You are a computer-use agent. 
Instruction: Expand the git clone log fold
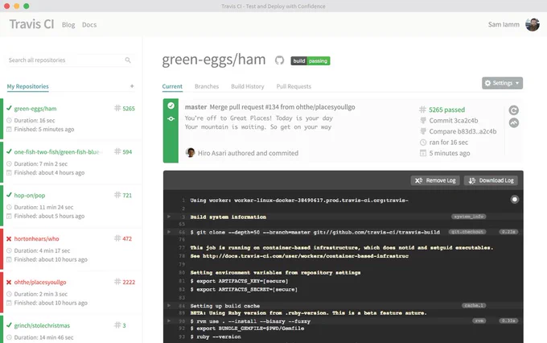[169, 232]
